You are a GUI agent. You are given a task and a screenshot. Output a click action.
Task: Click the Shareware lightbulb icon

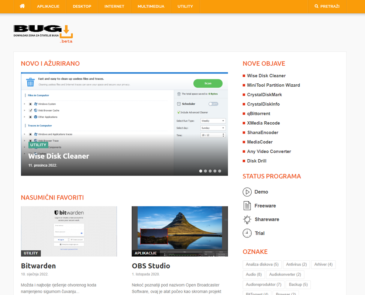(247, 219)
